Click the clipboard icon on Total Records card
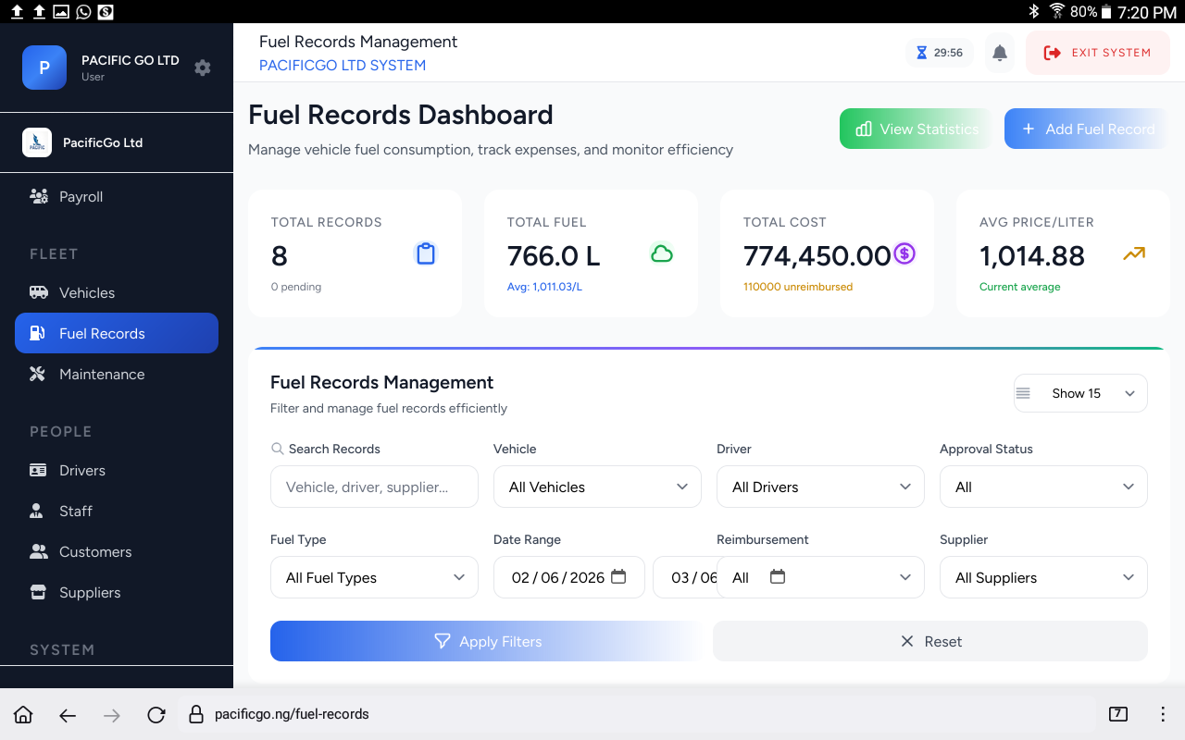Viewport: 1185px width, 740px height. (425, 253)
